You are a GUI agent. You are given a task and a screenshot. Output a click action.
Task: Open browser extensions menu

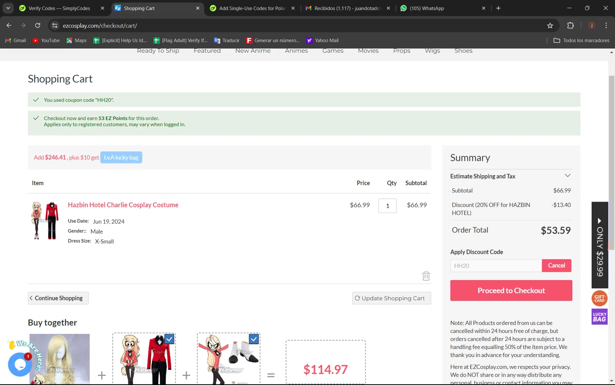(x=570, y=25)
